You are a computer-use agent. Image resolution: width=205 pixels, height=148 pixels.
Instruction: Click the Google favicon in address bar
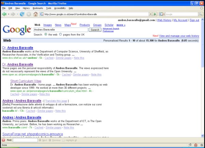pos(42,14)
